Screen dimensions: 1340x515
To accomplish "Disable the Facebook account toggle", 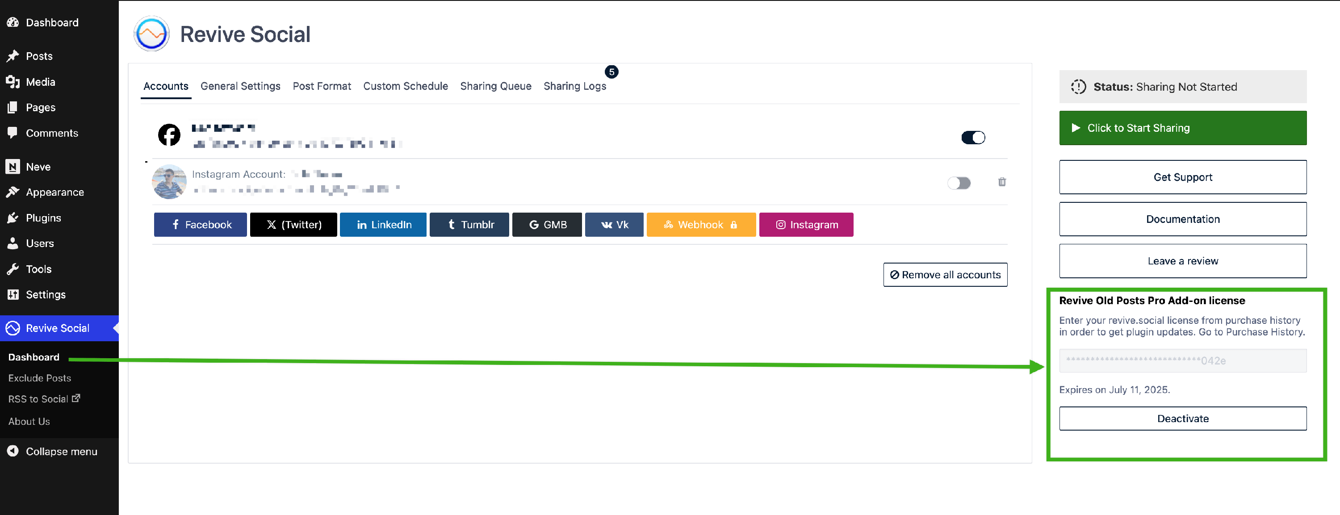I will tap(973, 137).
